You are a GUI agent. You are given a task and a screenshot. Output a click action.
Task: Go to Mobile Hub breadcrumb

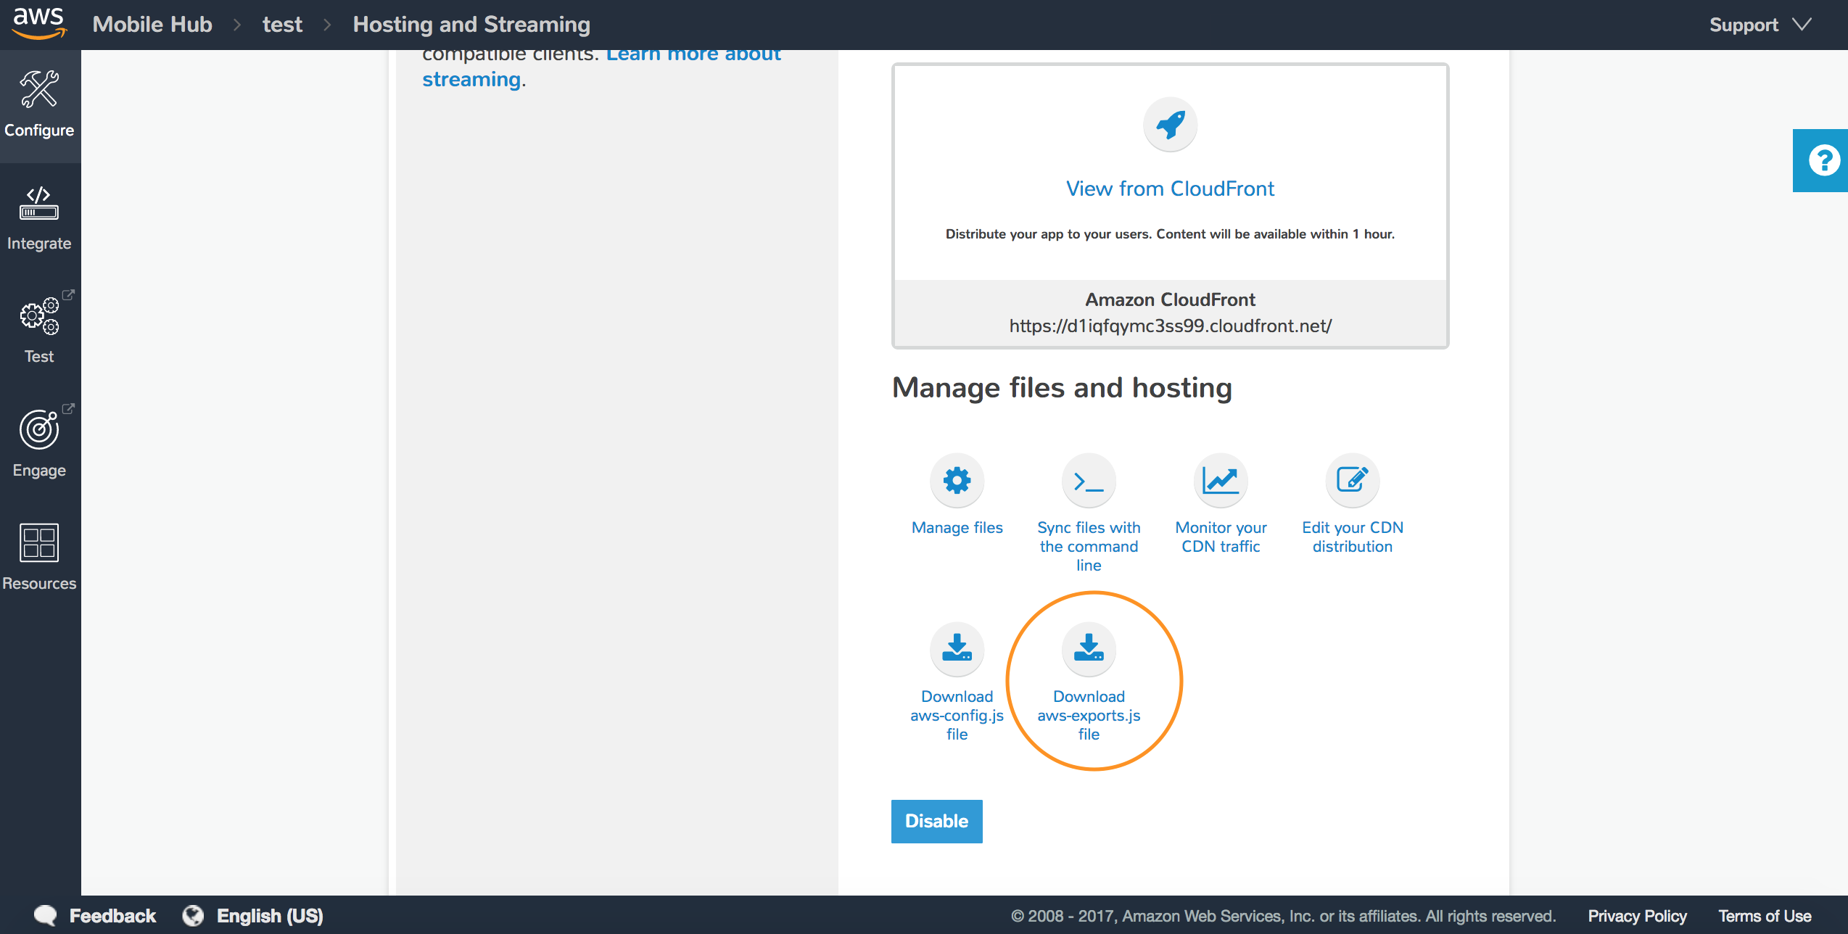click(152, 25)
